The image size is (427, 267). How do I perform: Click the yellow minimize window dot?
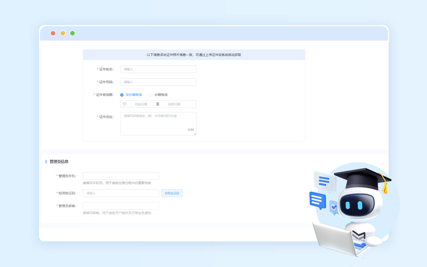pos(63,33)
